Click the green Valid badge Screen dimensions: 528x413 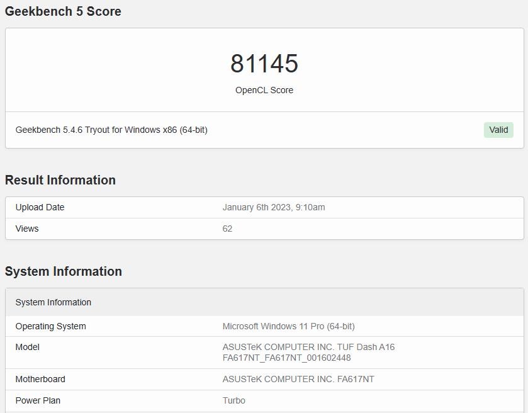(x=498, y=130)
